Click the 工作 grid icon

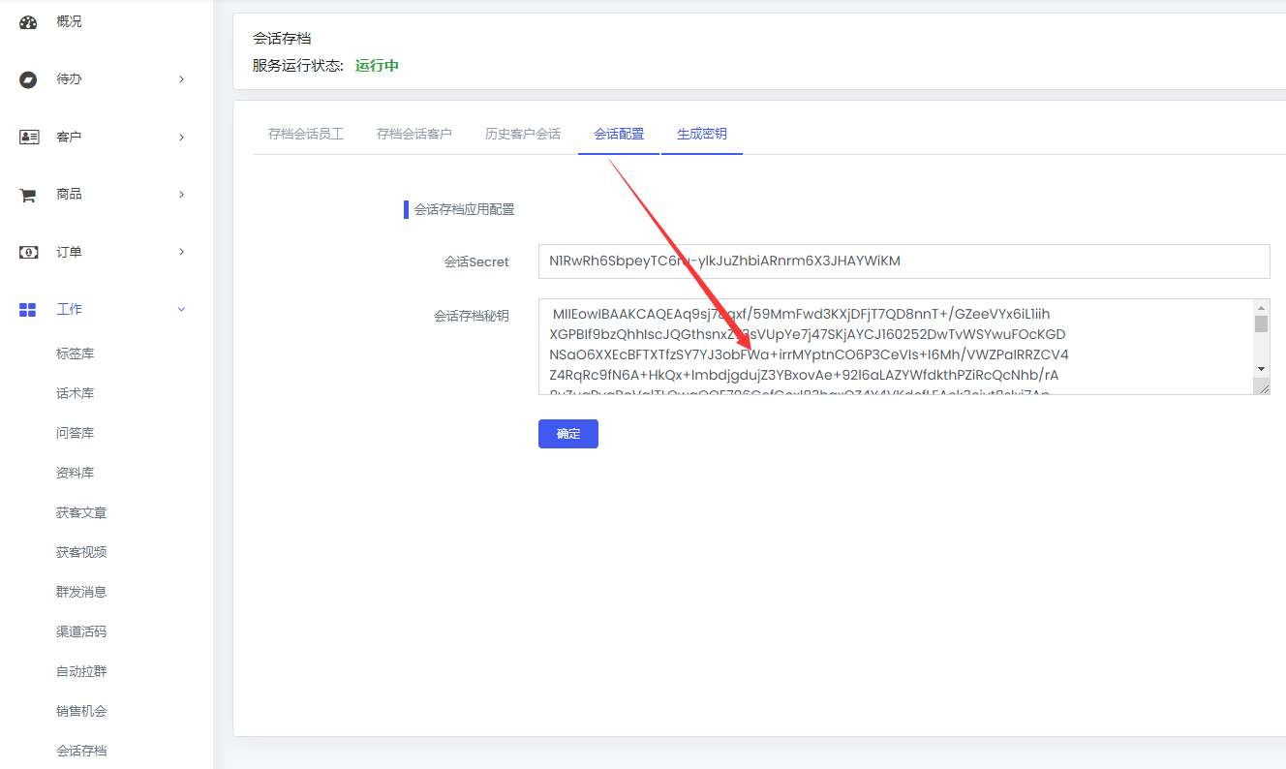tap(28, 310)
